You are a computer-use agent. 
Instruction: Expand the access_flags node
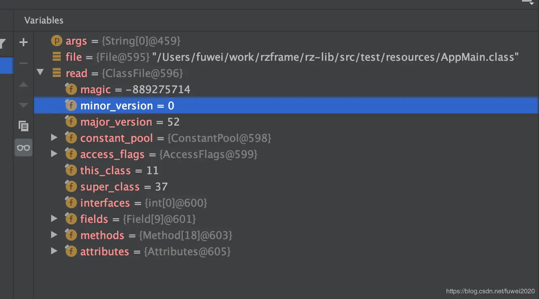coord(54,154)
